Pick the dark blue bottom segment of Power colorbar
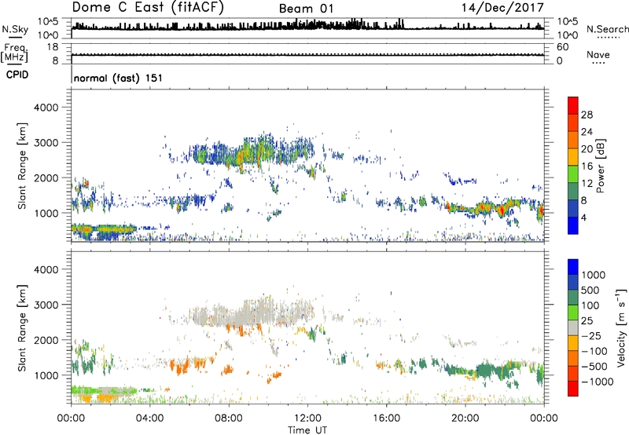Image resolution: width=629 pixels, height=435 pixels. (x=573, y=225)
